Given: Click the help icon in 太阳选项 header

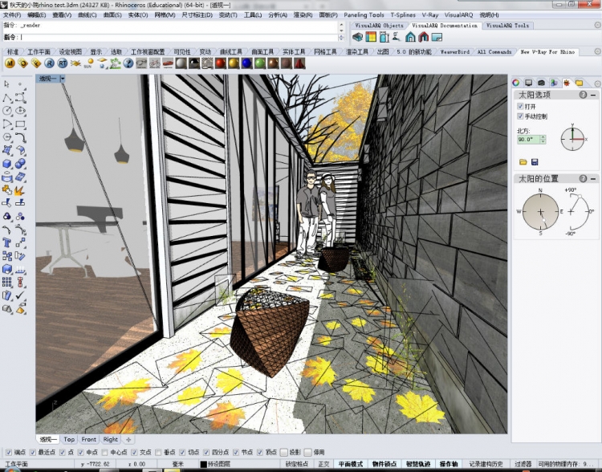Looking at the screenshot, I should coord(584,95).
